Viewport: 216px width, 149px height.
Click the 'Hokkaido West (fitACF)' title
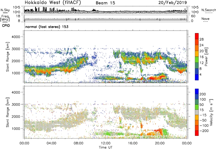[x=53, y=2]
